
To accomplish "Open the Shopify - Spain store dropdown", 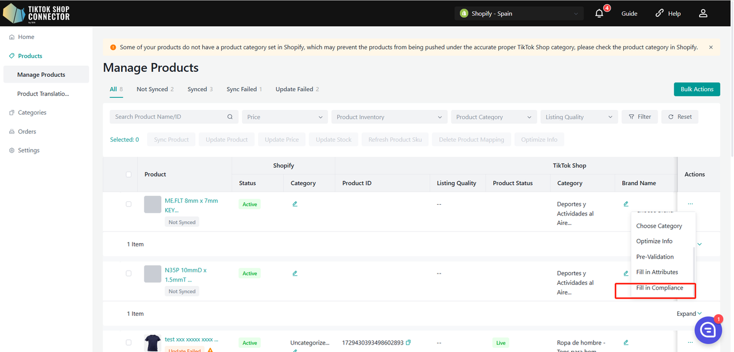I will click(519, 13).
